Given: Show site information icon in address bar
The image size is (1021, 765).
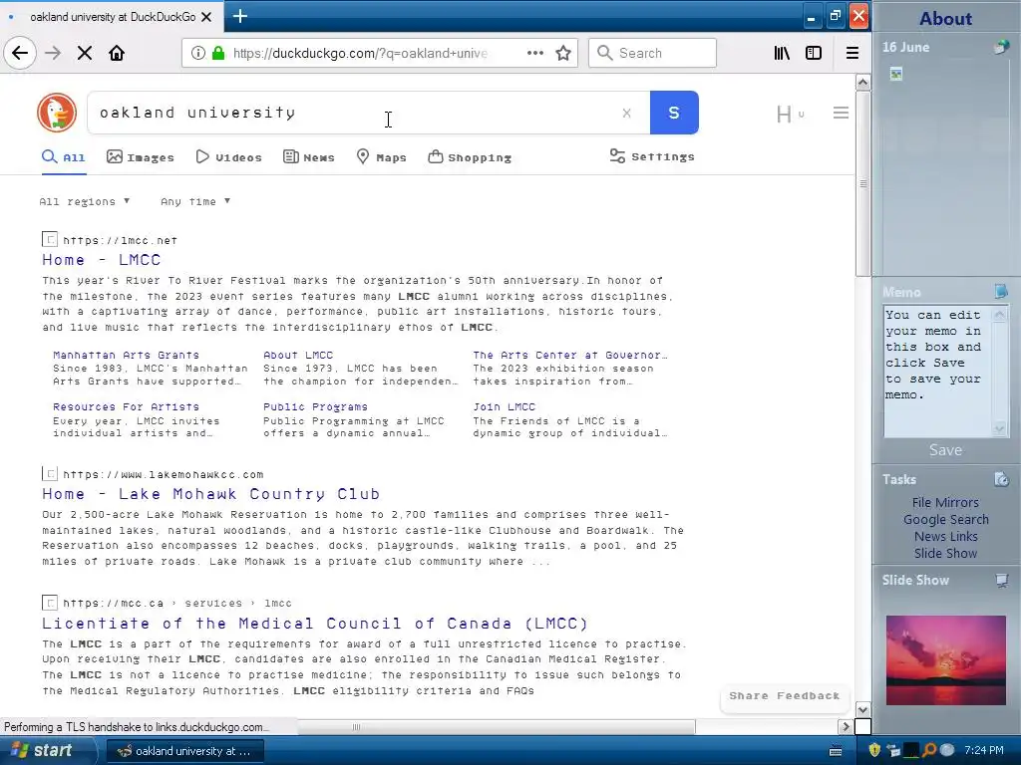Looking at the screenshot, I should [198, 53].
